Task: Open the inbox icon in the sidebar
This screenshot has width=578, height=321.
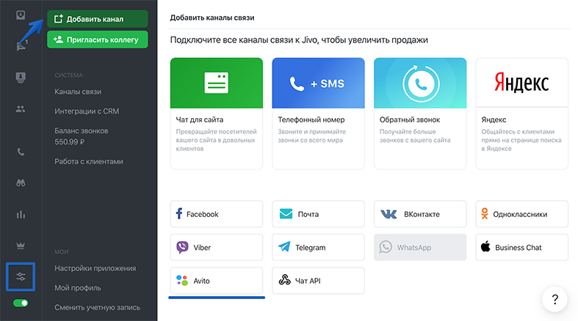Action: coord(21,15)
